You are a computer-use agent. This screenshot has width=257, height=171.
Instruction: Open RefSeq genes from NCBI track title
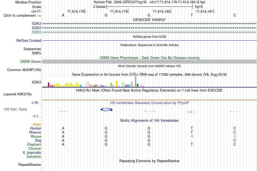[x=149, y=37]
